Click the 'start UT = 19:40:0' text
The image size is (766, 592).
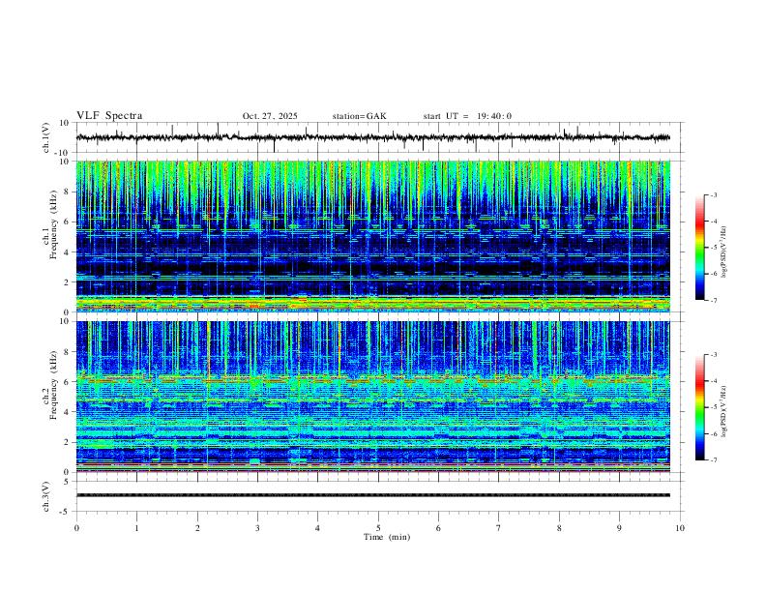(467, 116)
